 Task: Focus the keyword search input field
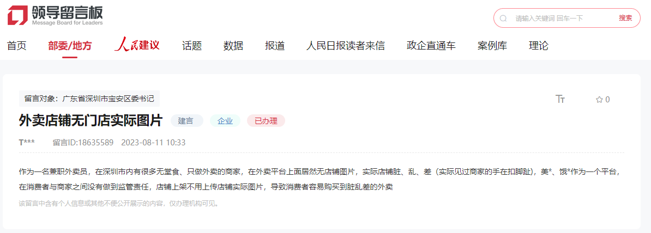point(563,19)
